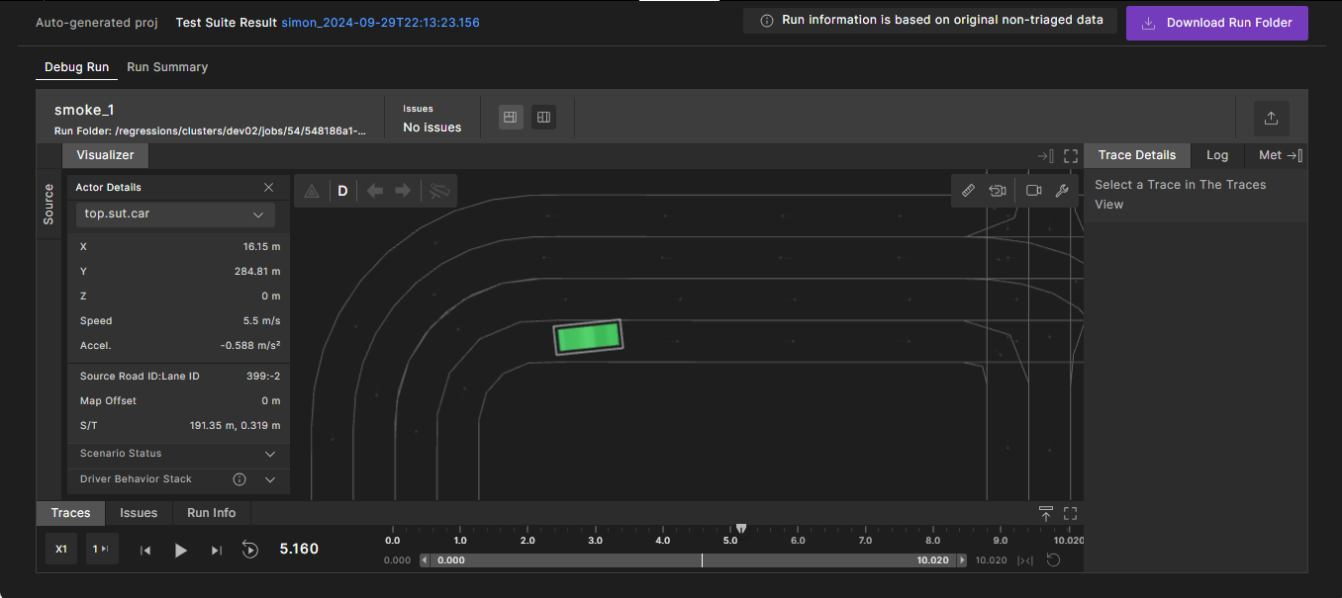Click the reset time range icon
Screen dimensions: 1342x598
[1054, 560]
